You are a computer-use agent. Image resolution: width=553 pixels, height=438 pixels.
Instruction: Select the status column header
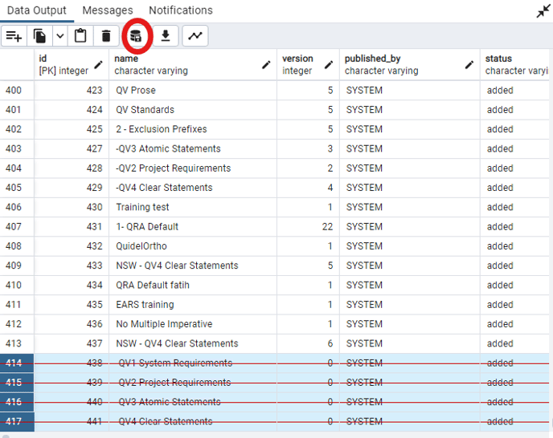tap(514, 65)
